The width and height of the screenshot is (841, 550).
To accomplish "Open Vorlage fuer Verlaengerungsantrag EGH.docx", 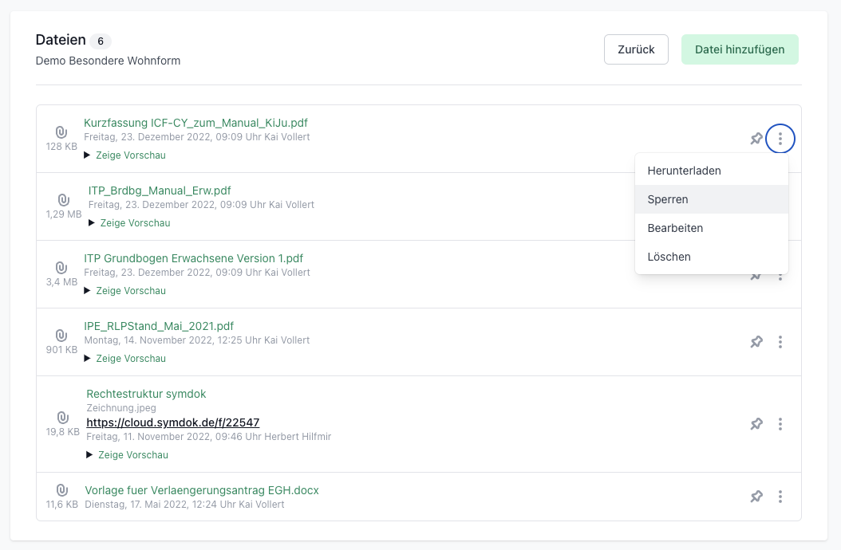I will click(202, 490).
